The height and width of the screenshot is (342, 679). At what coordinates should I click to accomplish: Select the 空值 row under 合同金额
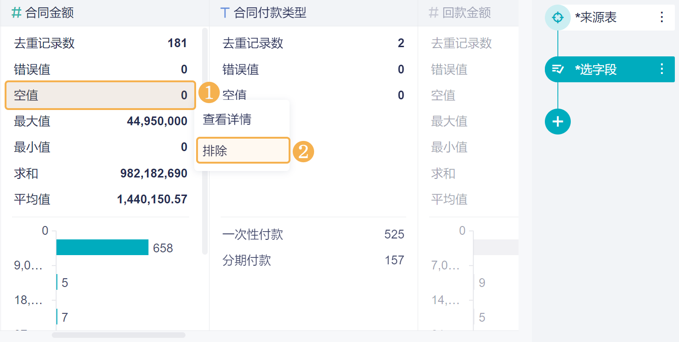(100, 95)
